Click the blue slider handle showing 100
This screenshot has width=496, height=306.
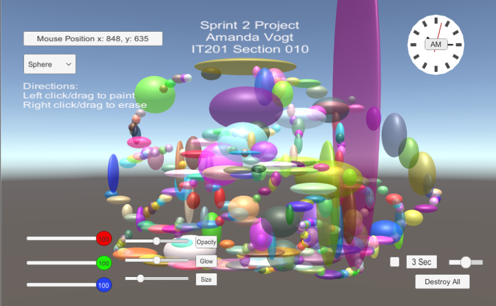[104, 285]
